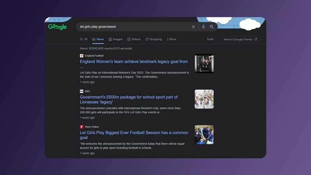Image resolution: width=311 pixels, height=175 pixels.
Task: Click the 'England Football' source name
Action: point(94,56)
